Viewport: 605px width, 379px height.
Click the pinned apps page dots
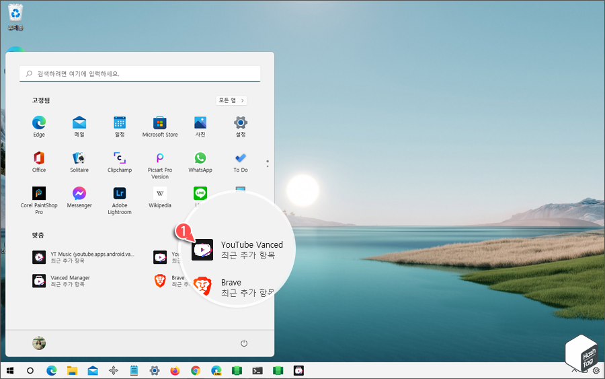[x=268, y=164]
